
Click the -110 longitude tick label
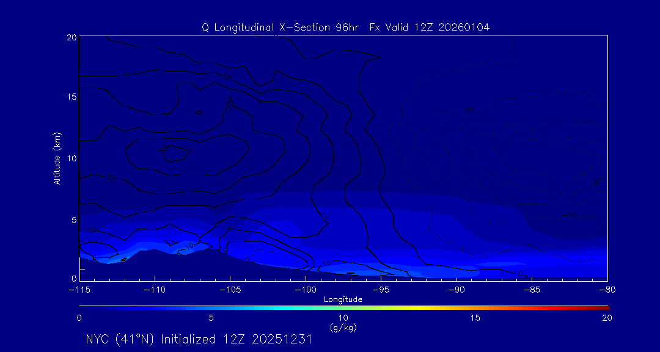(155, 290)
